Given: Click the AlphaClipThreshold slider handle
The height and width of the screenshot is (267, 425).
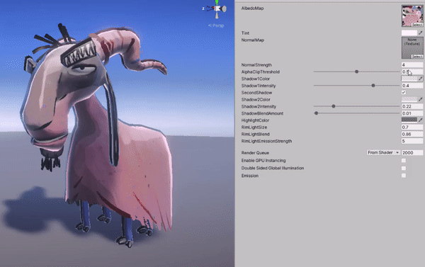Looking at the screenshot, I should 357,72.
